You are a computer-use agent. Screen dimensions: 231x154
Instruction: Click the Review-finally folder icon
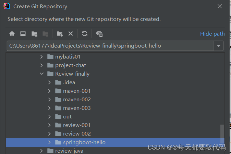click(50, 74)
